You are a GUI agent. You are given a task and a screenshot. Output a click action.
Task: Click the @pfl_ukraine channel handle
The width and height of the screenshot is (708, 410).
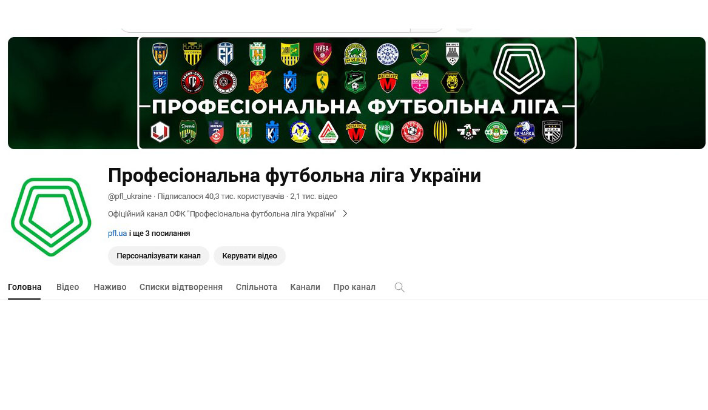[x=130, y=197]
